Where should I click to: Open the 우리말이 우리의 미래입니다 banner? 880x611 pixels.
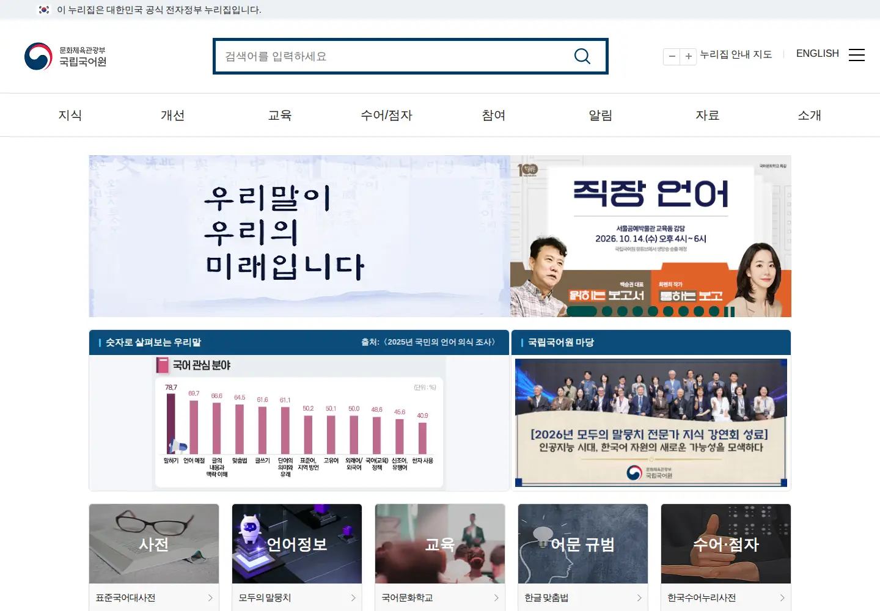(299, 236)
